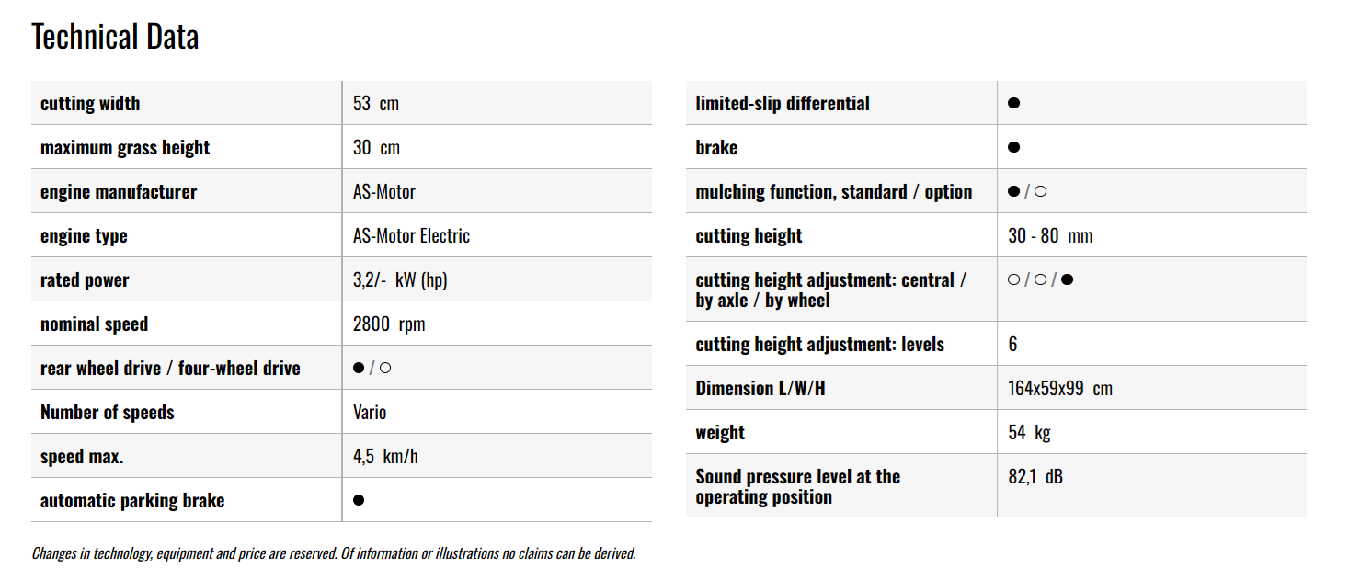Click filled dot for rear wheel drive

pyautogui.click(x=359, y=368)
